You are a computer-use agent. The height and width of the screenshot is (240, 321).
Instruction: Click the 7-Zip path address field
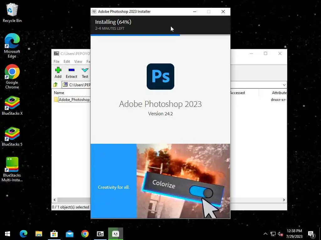click(76, 85)
